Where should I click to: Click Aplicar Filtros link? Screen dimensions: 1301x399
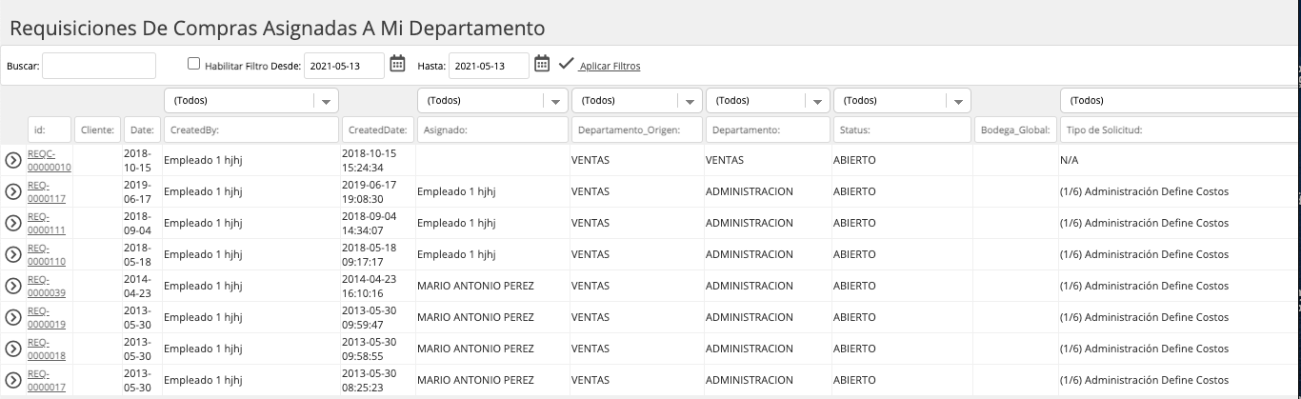[610, 66]
